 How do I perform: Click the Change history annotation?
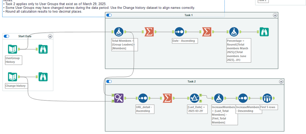pyautogui.click(x=16, y=86)
